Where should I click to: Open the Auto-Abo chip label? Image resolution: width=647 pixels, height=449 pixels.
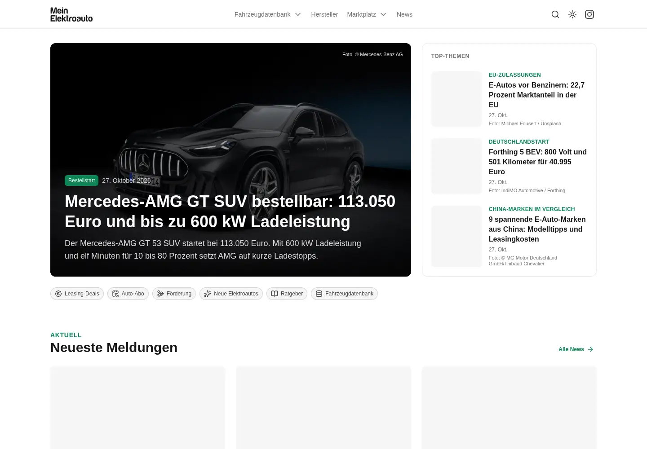tap(133, 294)
